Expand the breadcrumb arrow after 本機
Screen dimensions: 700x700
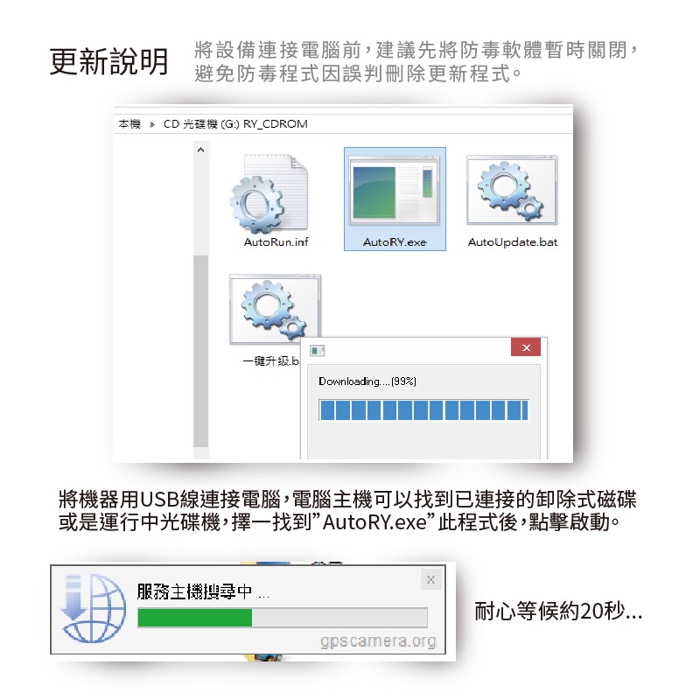coord(152,124)
